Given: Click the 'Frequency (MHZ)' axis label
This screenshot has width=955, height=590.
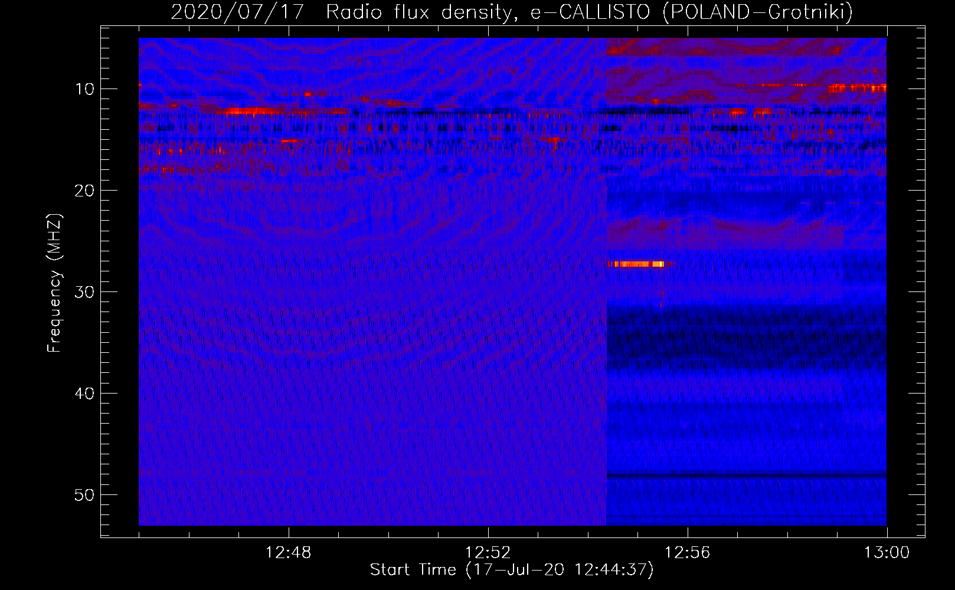Looking at the screenshot, I should [54, 283].
